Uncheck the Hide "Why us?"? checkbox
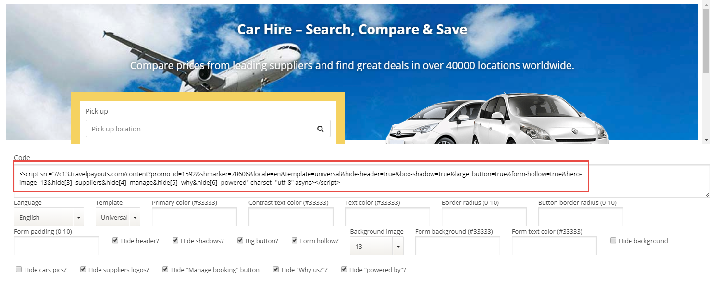Screen dimensions: 718x284 pyautogui.click(x=276, y=269)
